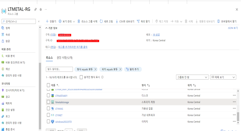Click the 인사이트(미리 보기) bulb icon
Image resolution: width=241 pixels, height=131 pixels.
click(x=3, y=90)
